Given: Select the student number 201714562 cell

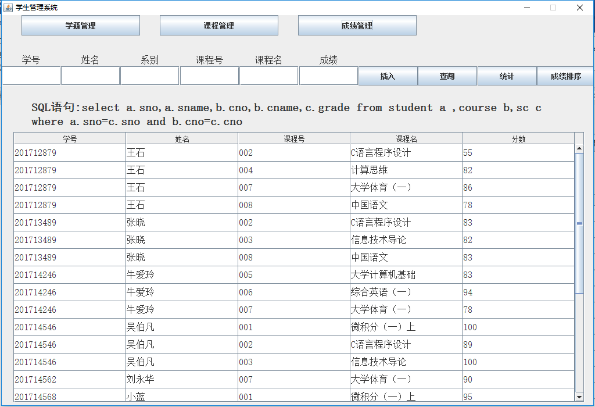Looking at the screenshot, I should click(70, 379).
